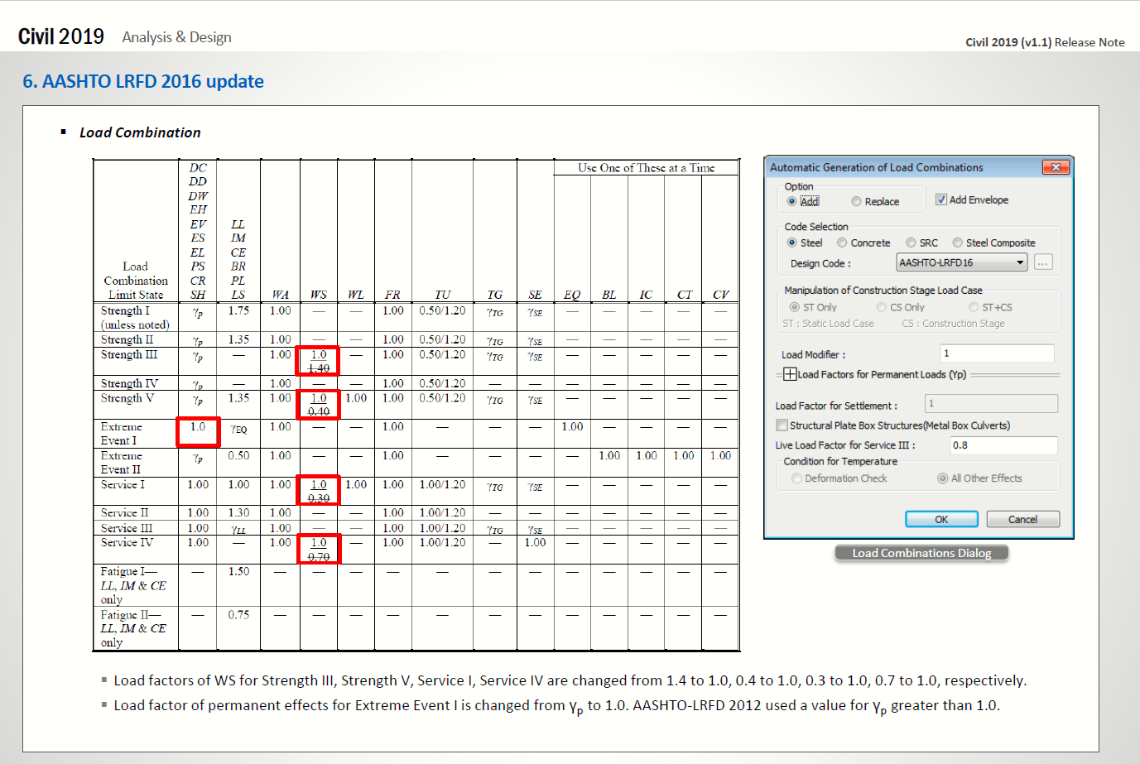Click the 'Load Combination Limit State' header
This screenshot has width=1140, height=764.
coord(136,281)
